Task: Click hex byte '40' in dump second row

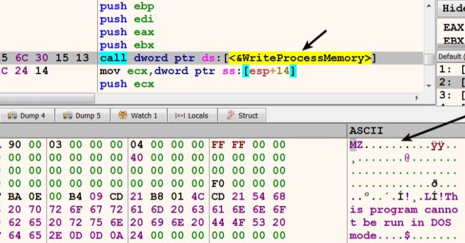Action: (137, 158)
